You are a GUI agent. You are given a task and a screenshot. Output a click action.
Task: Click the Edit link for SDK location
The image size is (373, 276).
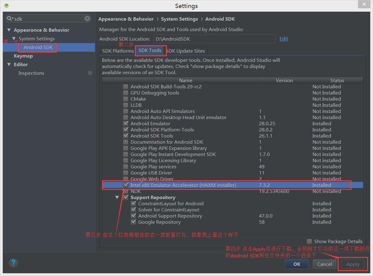284,38
